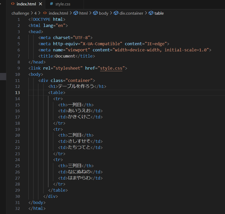
Task: Select the index.html tab
Action: click(26, 4)
